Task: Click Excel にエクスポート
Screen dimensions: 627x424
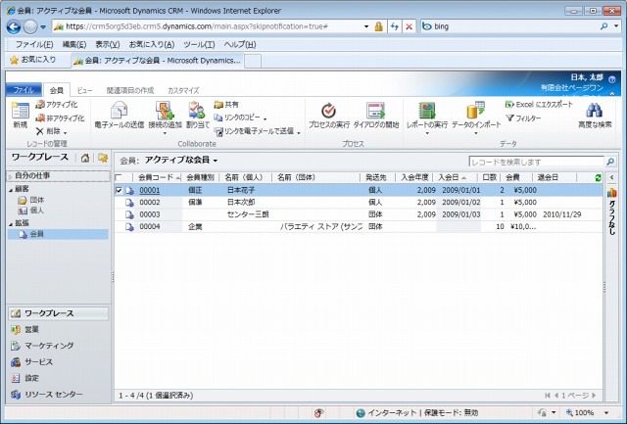Action: (x=539, y=105)
